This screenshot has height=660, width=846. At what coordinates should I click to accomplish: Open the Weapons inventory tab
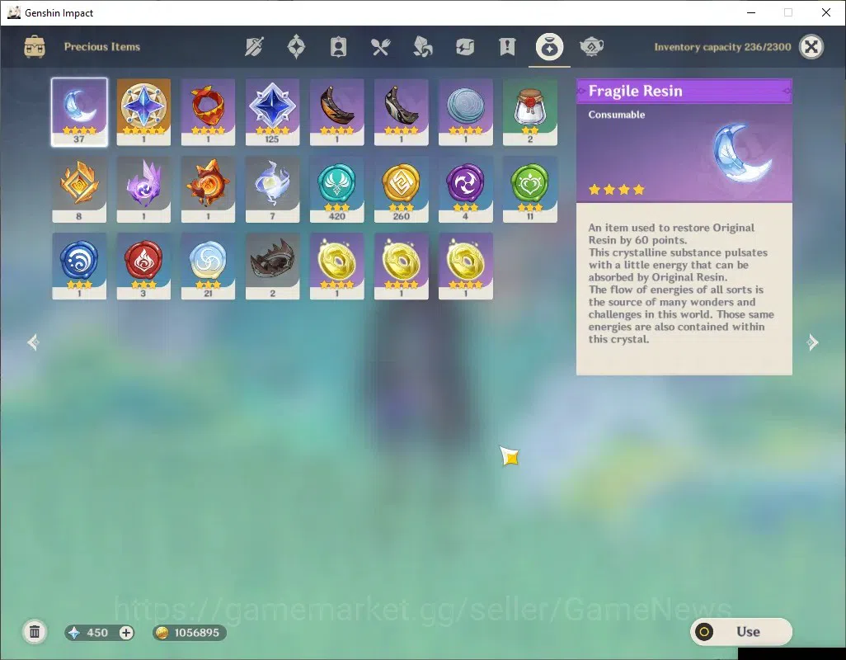(254, 47)
